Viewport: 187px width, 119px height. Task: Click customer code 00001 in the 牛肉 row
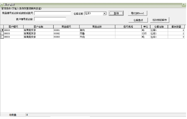(13, 37)
